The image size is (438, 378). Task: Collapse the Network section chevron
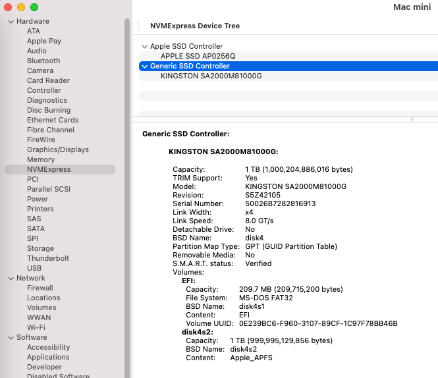click(x=11, y=279)
